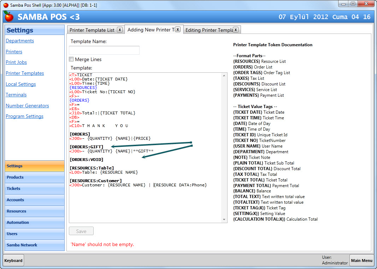The height and width of the screenshot is (269, 377).
Task: Click the {SETTING:X} Setting Value entry
Action: pos(259,214)
